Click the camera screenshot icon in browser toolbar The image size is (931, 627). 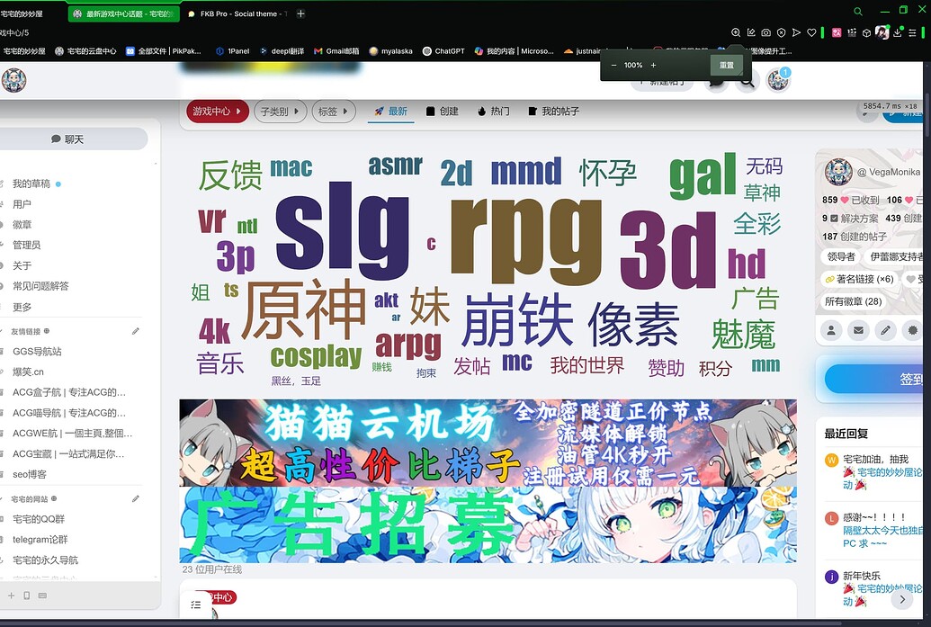(765, 33)
